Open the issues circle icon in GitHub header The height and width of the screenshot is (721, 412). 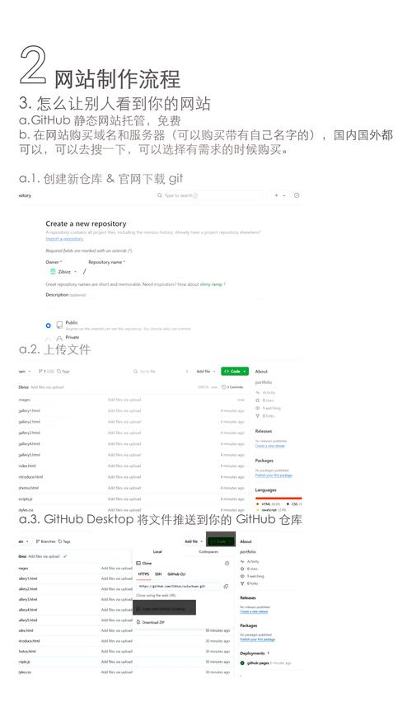coord(297,195)
